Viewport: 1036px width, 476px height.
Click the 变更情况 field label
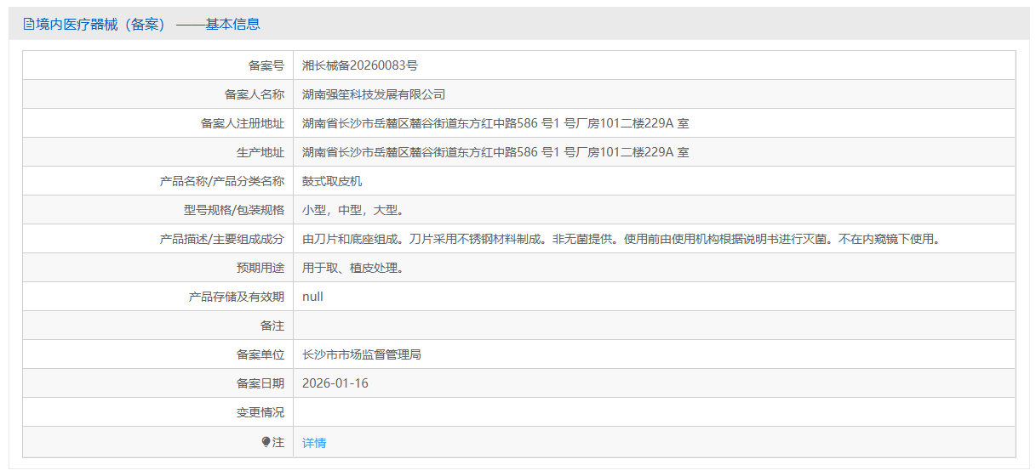[260, 412]
